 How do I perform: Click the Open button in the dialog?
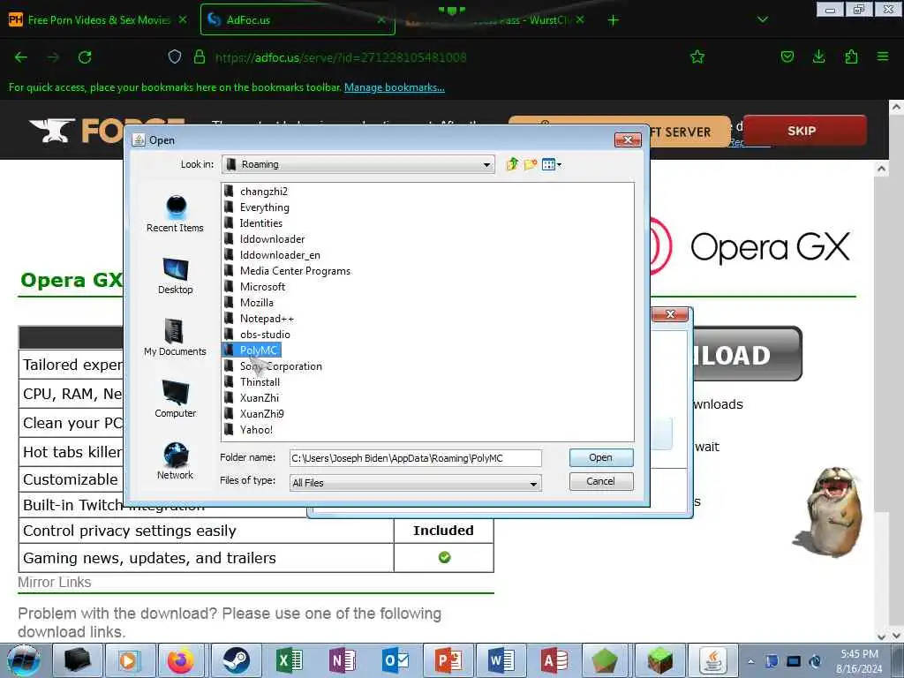(600, 458)
